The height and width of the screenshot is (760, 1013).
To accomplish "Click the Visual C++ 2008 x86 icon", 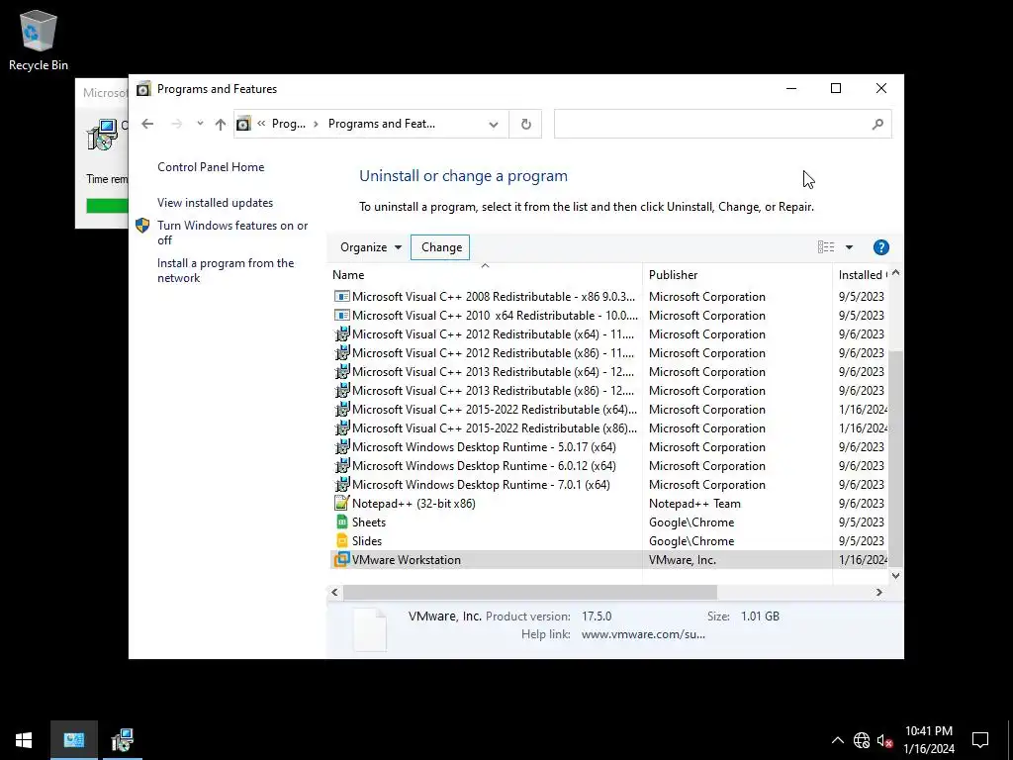I will [x=341, y=297].
